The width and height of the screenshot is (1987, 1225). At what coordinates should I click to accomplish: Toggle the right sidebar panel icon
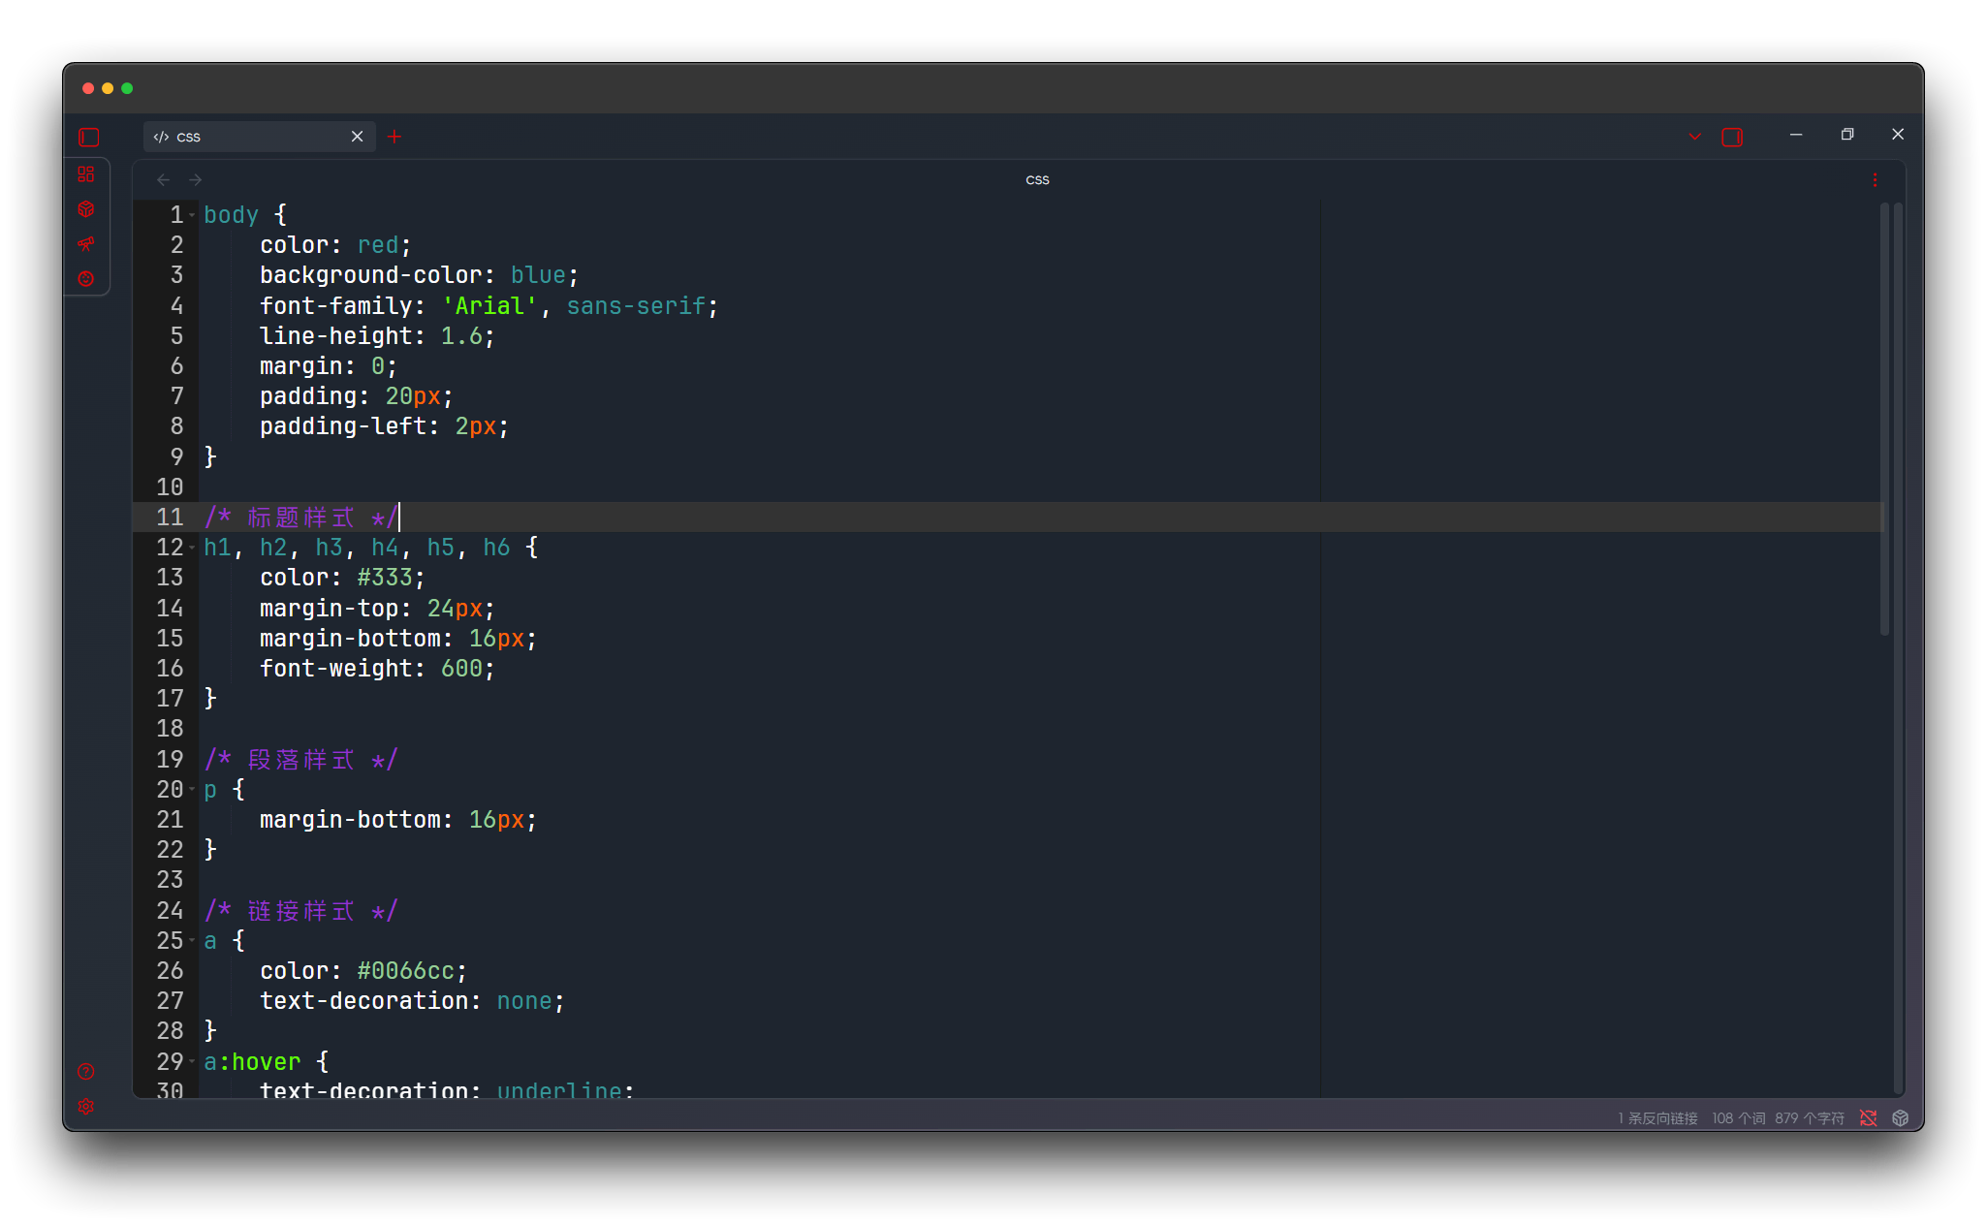pyautogui.click(x=1732, y=138)
